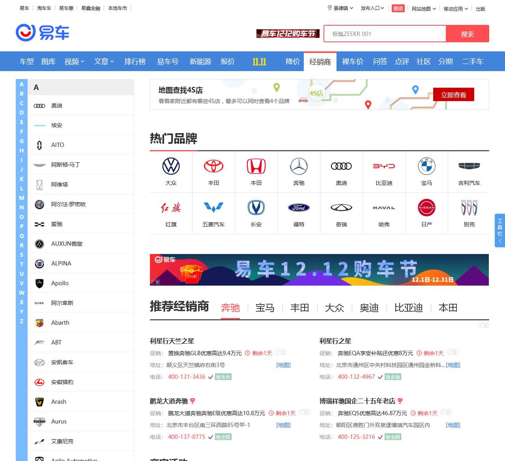Click the AUXUN傲旋 brand row

tap(80, 243)
